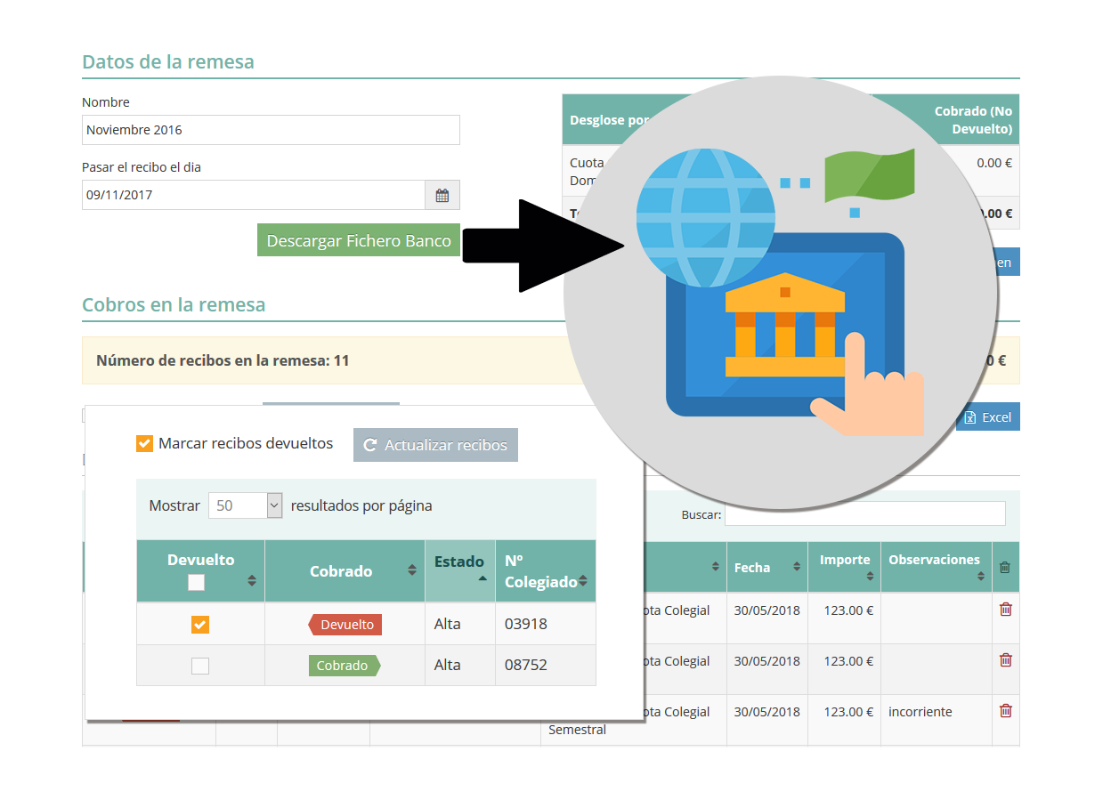The height and width of the screenshot is (800, 1111).
Task: Click the Datos de la remesa heading
Action: tap(168, 61)
